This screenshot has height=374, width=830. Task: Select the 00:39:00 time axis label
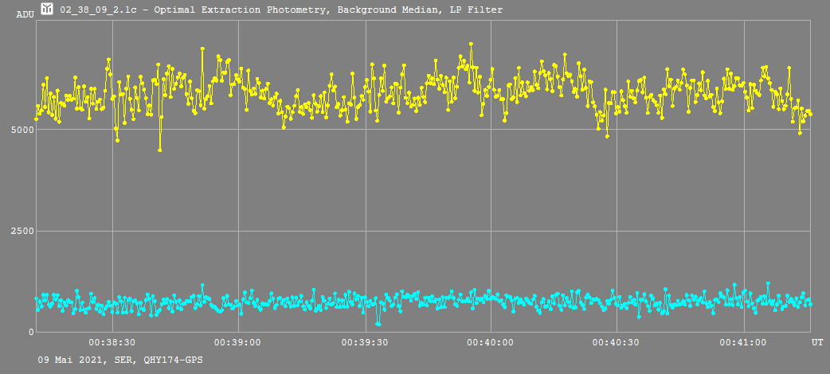[239, 342]
